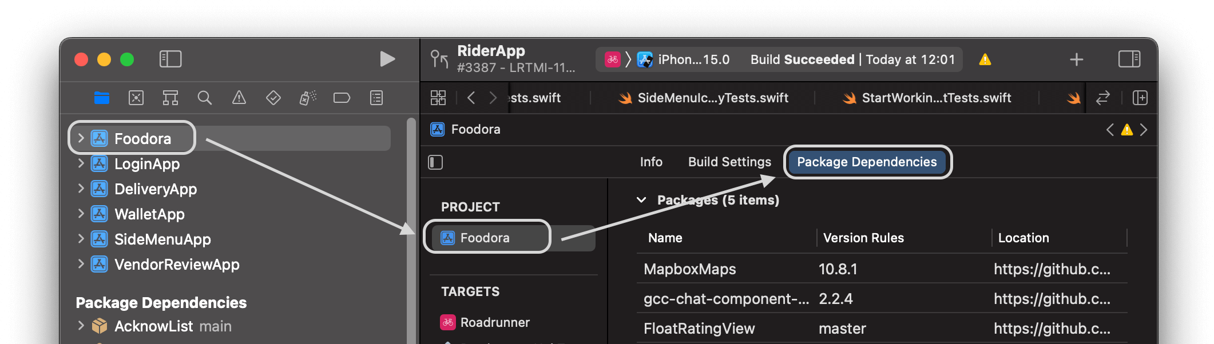
Task: Click the Run button to build
Action: coord(387,59)
